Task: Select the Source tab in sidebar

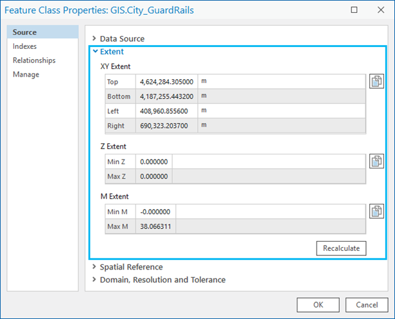Action: click(x=24, y=32)
